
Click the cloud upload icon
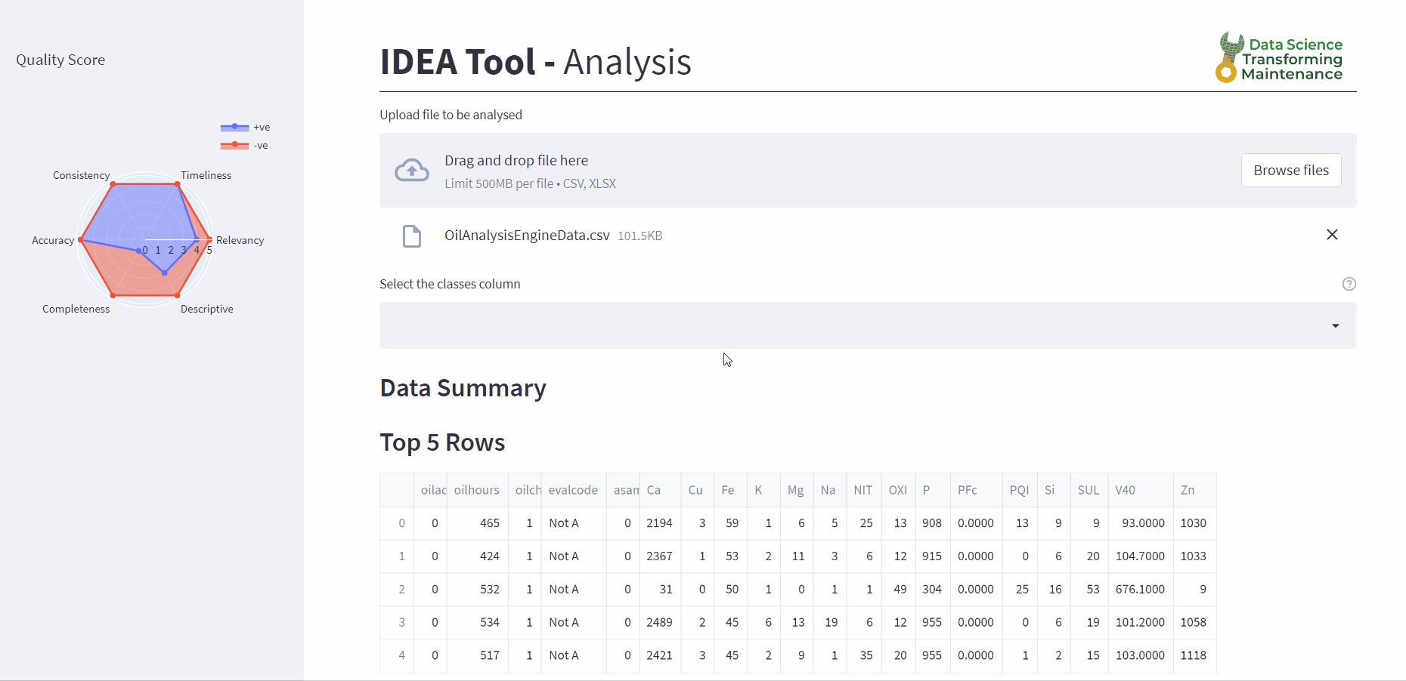(412, 171)
